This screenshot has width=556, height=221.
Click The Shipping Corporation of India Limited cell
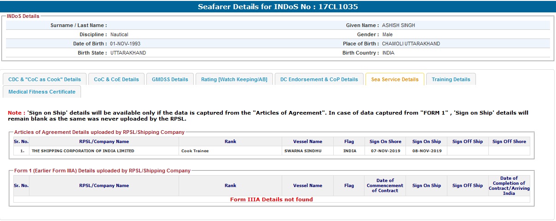pos(83,151)
